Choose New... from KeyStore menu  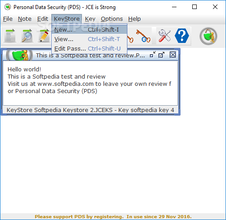click(90, 30)
